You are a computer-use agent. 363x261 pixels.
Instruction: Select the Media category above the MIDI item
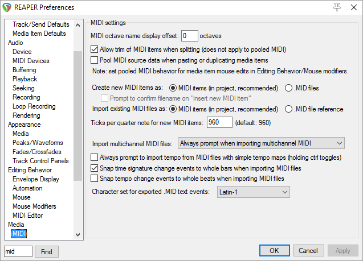[x=16, y=225]
